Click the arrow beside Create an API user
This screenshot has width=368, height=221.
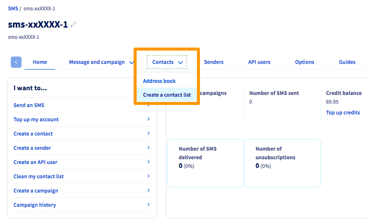[148, 162]
